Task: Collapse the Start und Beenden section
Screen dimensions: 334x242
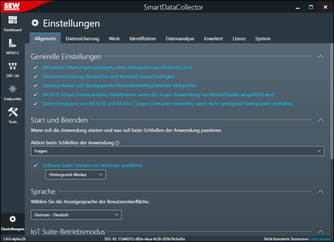Action: point(320,120)
